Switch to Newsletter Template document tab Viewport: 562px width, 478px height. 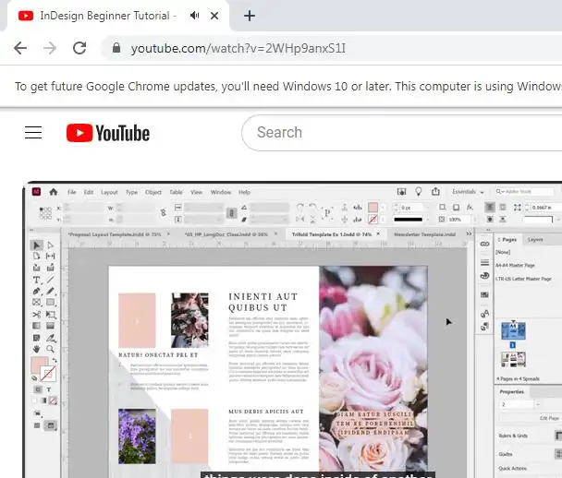coord(424,234)
